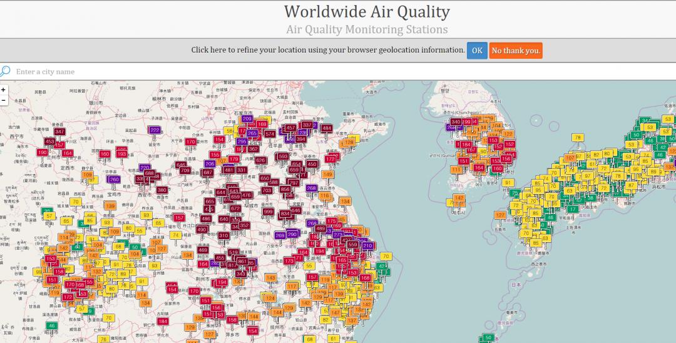Image resolution: width=676 pixels, height=343 pixels.
Task: Open the maroon 999 AQI station marker
Action: (269, 212)
